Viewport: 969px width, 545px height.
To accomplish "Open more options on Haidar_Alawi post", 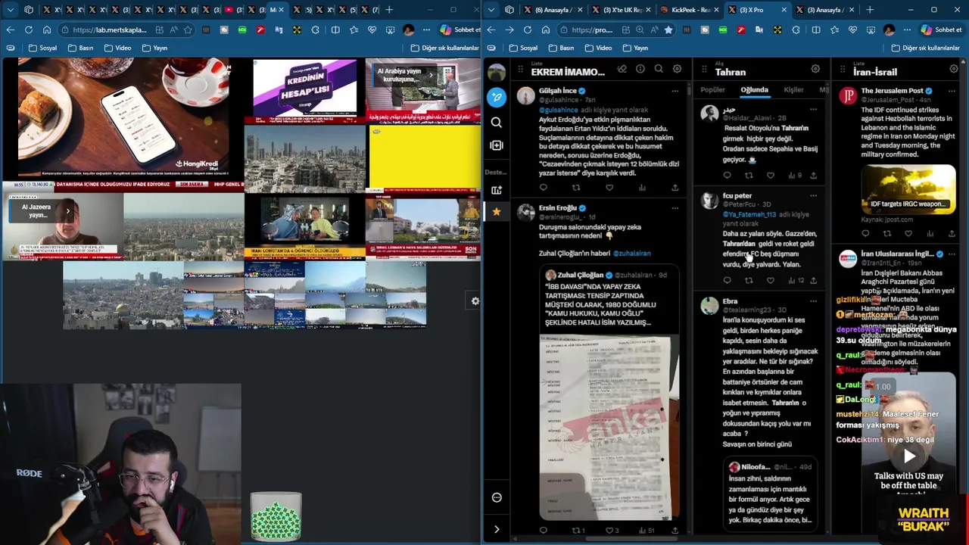I will pyautogui.click(x=813, y=110).
